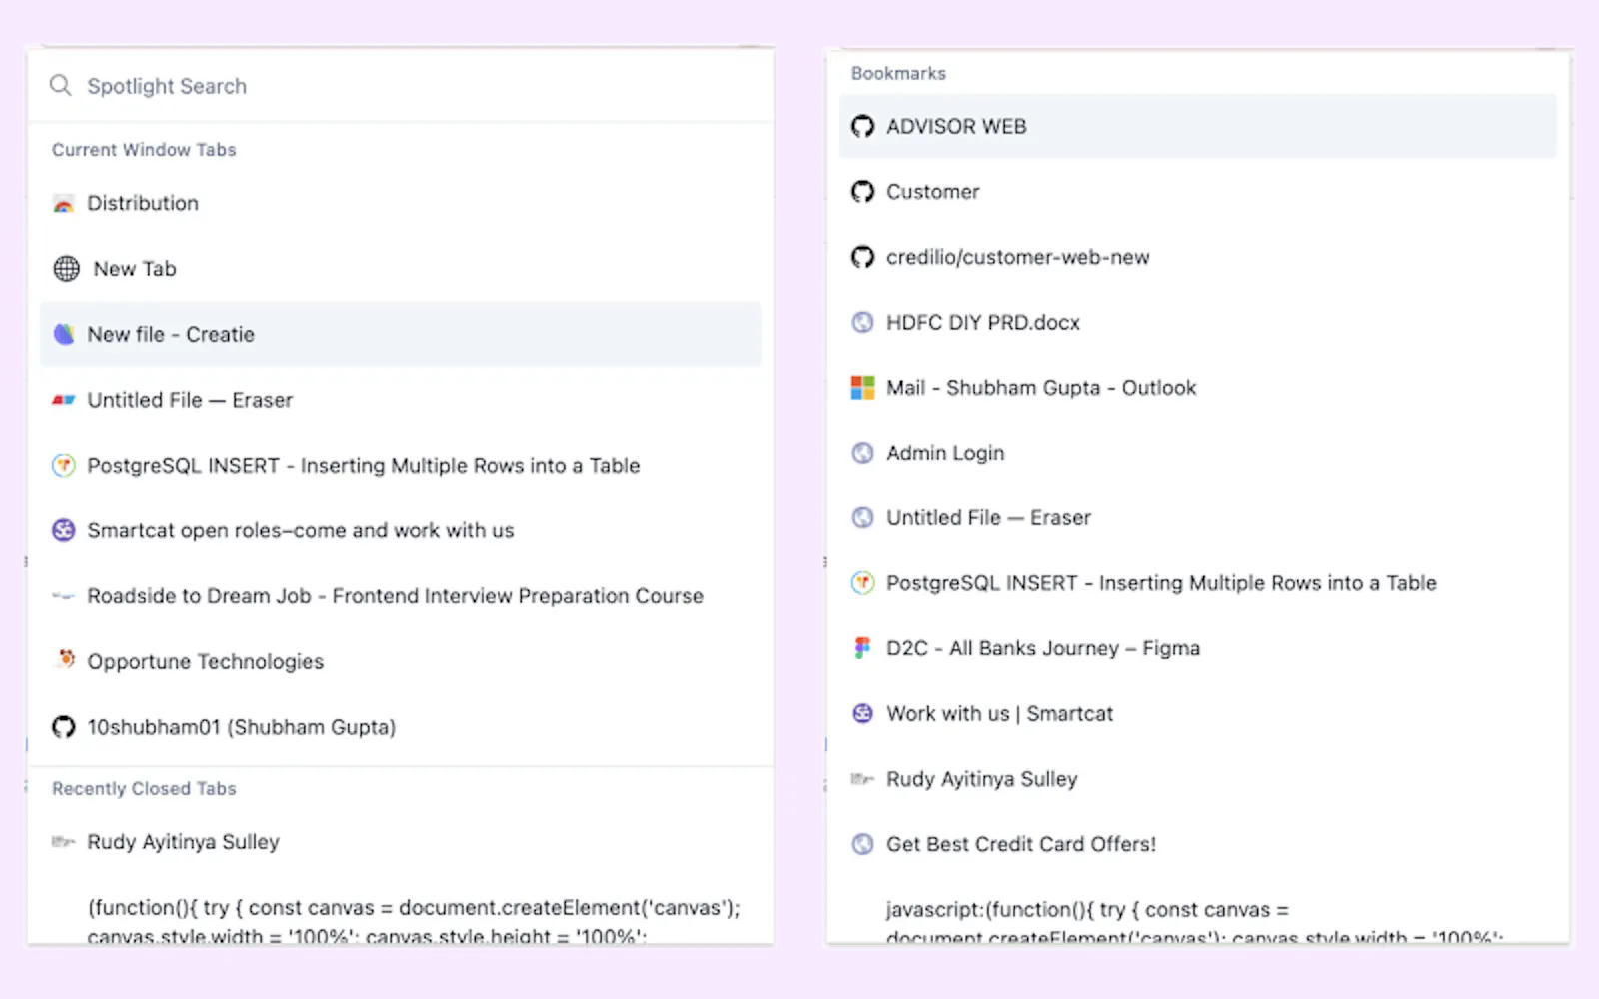Switch to the Distribution tab
Image resolution: width=1599 pixels, height=999 pixels.
point(400,204)
